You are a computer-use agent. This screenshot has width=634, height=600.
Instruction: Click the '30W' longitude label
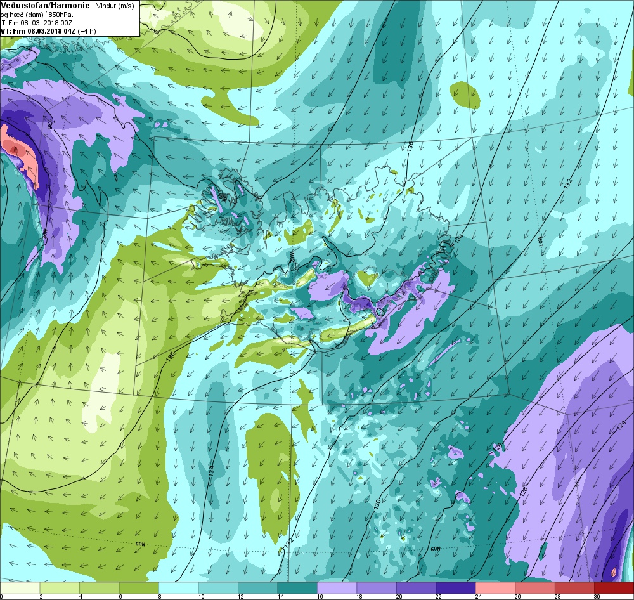tap(45, 233)
